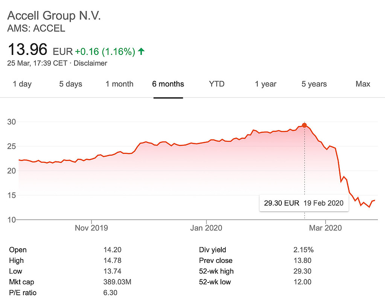Viewport: 385px width, 302px height.
Task: Select the 1 day tab
Action: click(22, 84)
